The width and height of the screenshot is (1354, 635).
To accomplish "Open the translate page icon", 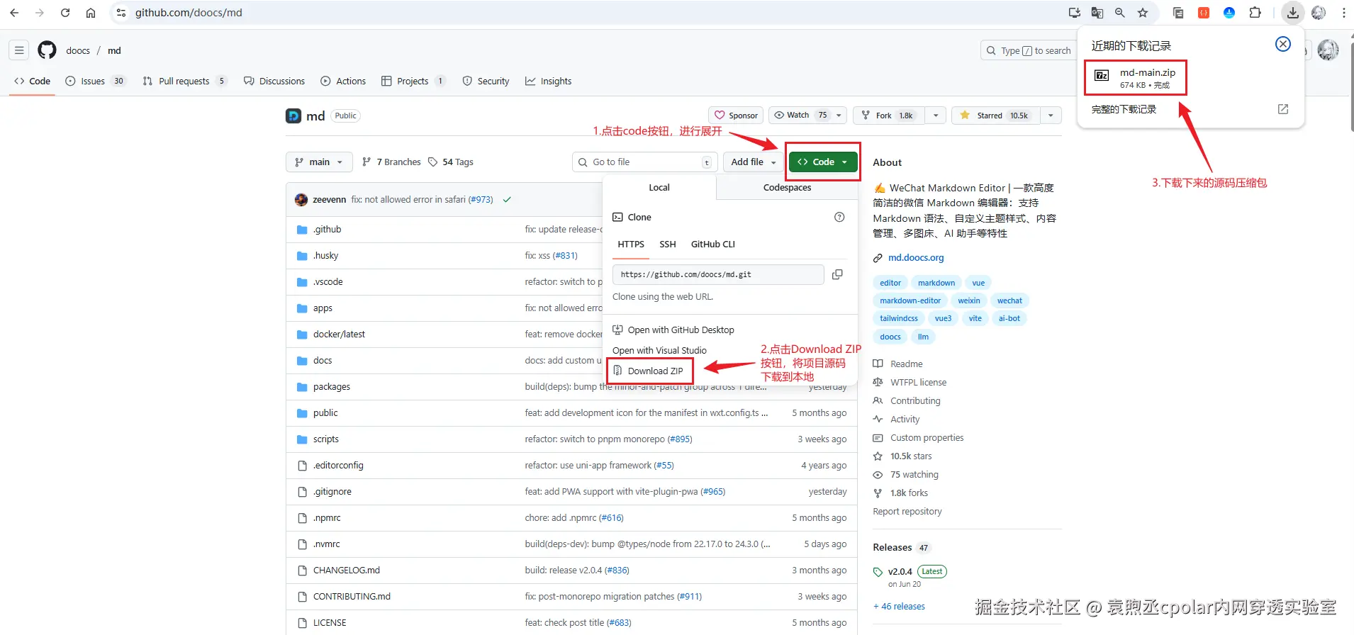I will pyautogui.click(x=1097, y=13).
